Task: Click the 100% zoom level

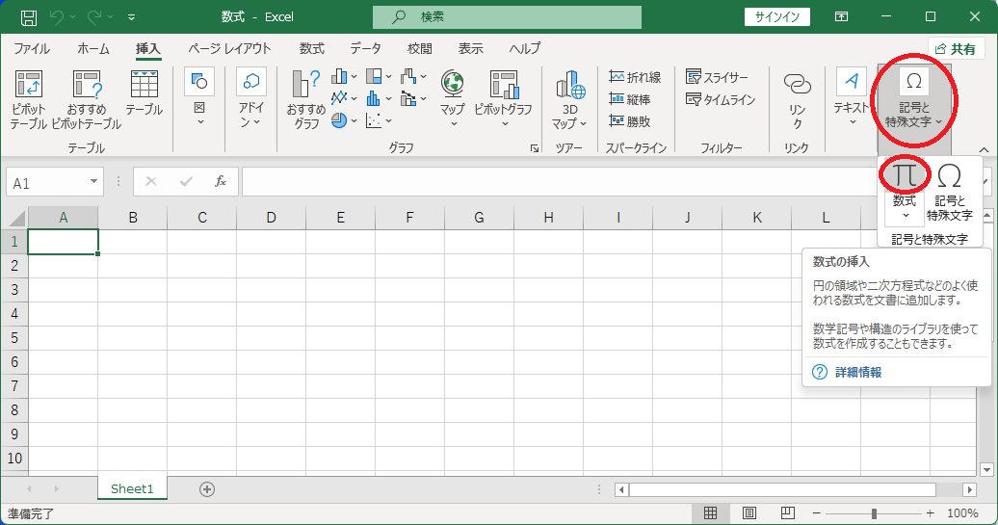Action: [x=962, y=512]
